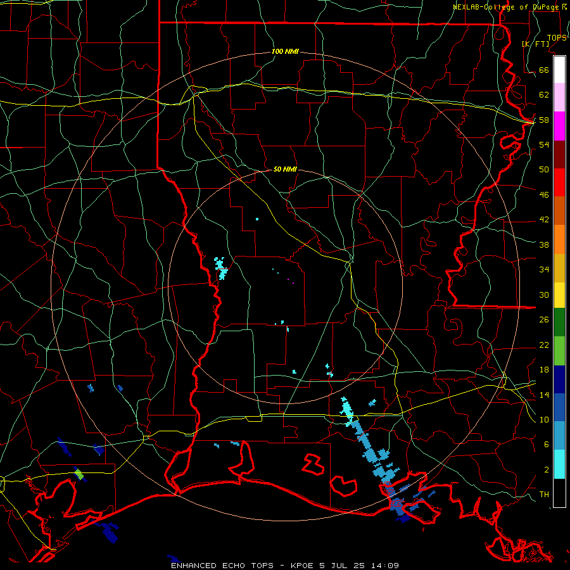Click the '42' legend value
570x570 pixels.
[x=544, y=220]
